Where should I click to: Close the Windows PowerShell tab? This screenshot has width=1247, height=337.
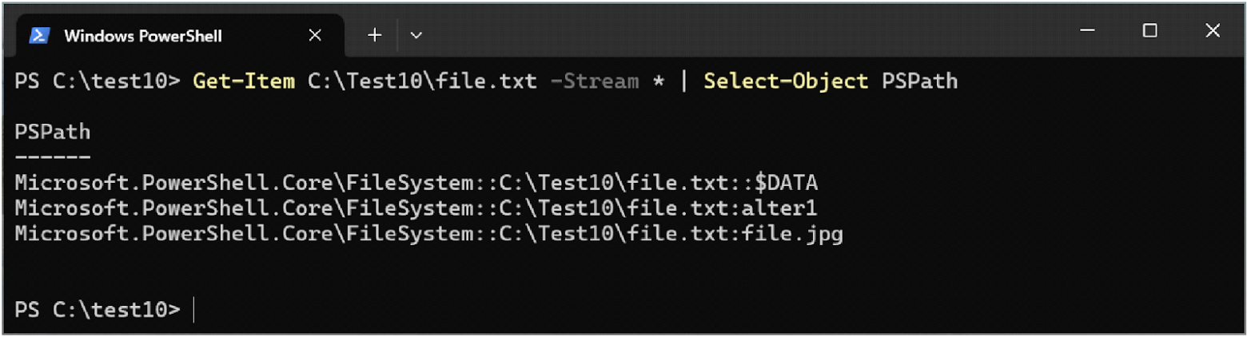tap(315, 35)
